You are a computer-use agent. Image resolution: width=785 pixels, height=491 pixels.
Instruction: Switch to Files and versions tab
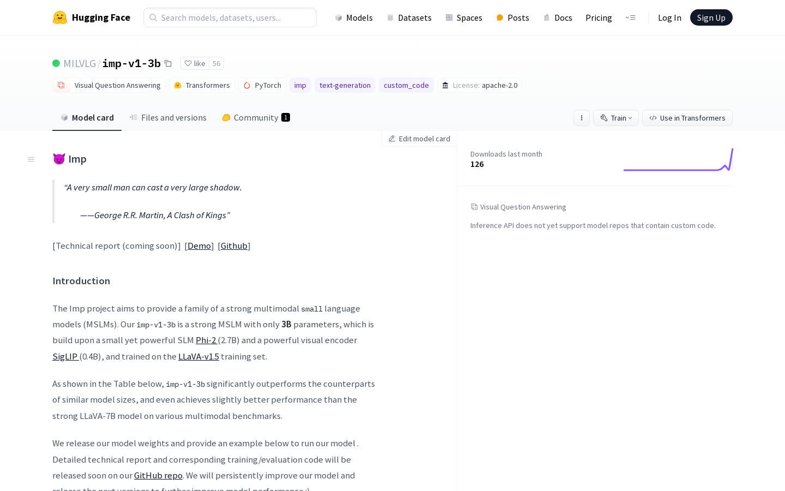(x=168, y=117)
